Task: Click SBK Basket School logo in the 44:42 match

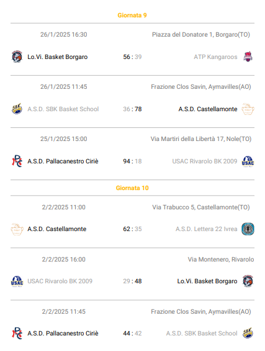Action: coord(248,333)
